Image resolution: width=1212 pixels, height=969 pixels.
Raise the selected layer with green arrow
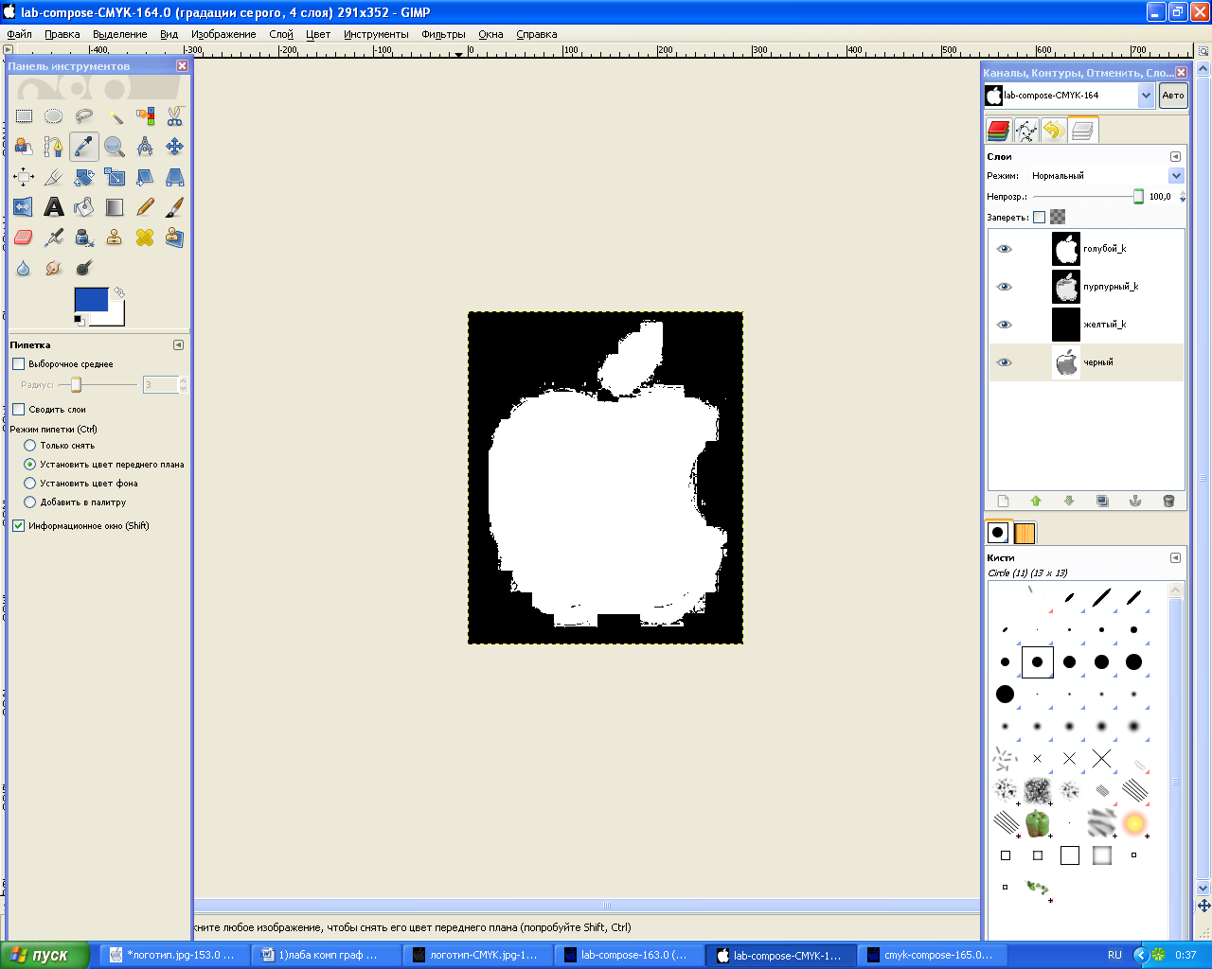(1036, 501)
